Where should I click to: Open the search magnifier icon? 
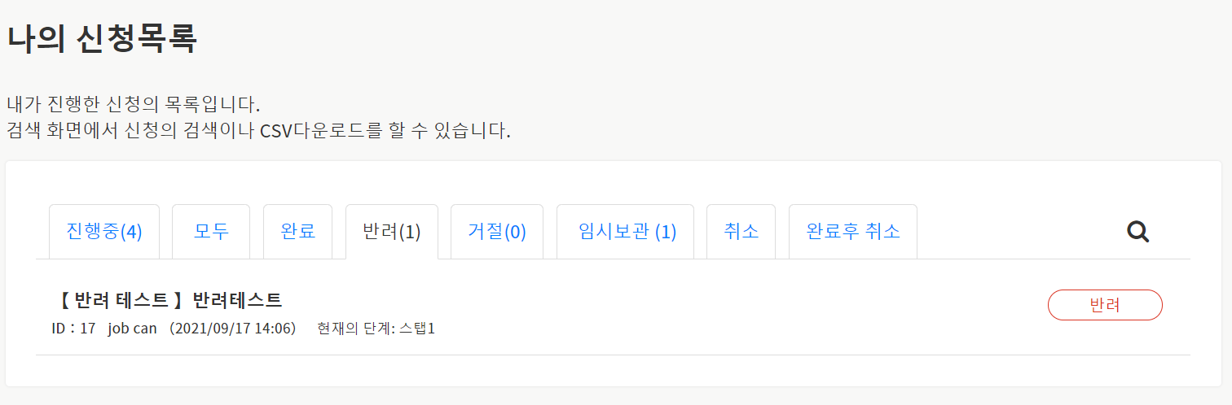(x=1137, y=232)
